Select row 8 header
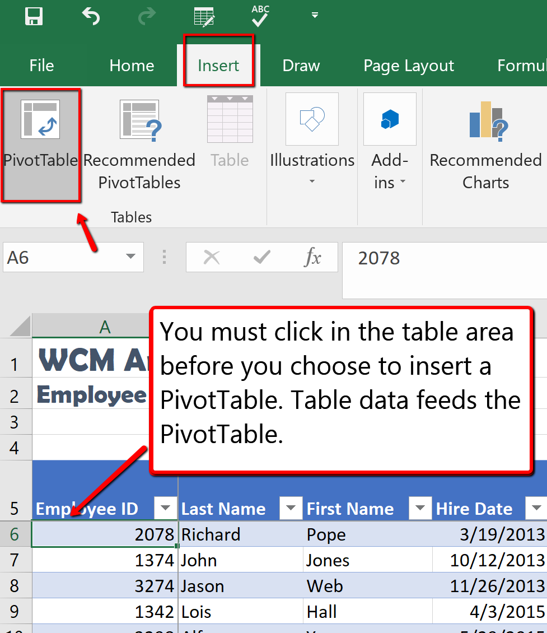 click(x=16, y=586)
